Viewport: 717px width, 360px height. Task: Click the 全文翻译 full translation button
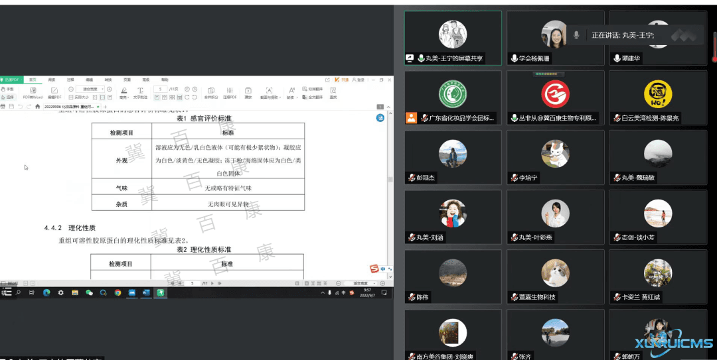(313, 97)
